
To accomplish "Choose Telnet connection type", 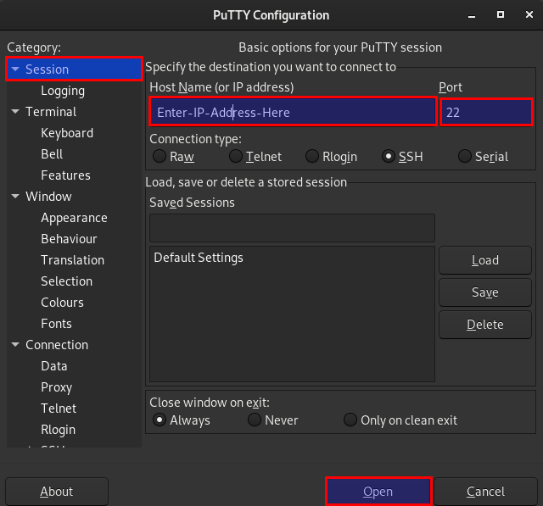I will [235, 156].
